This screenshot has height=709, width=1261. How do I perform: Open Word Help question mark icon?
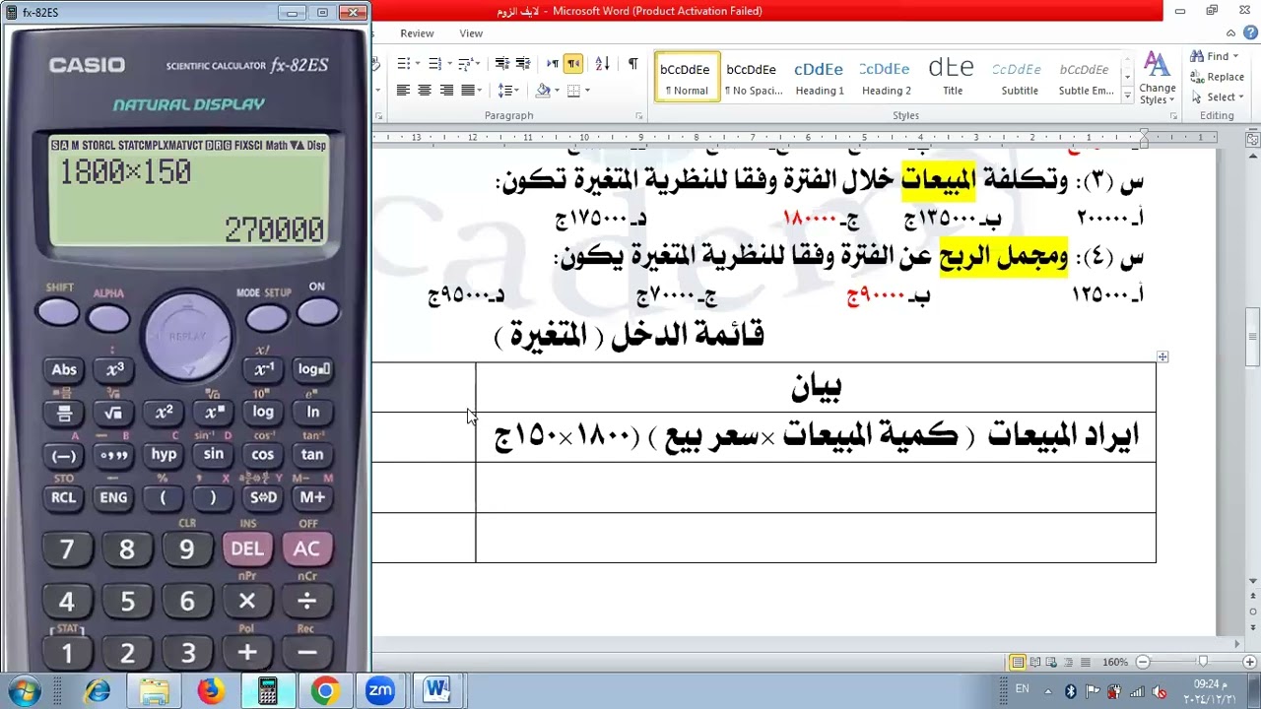(1249, 33)
